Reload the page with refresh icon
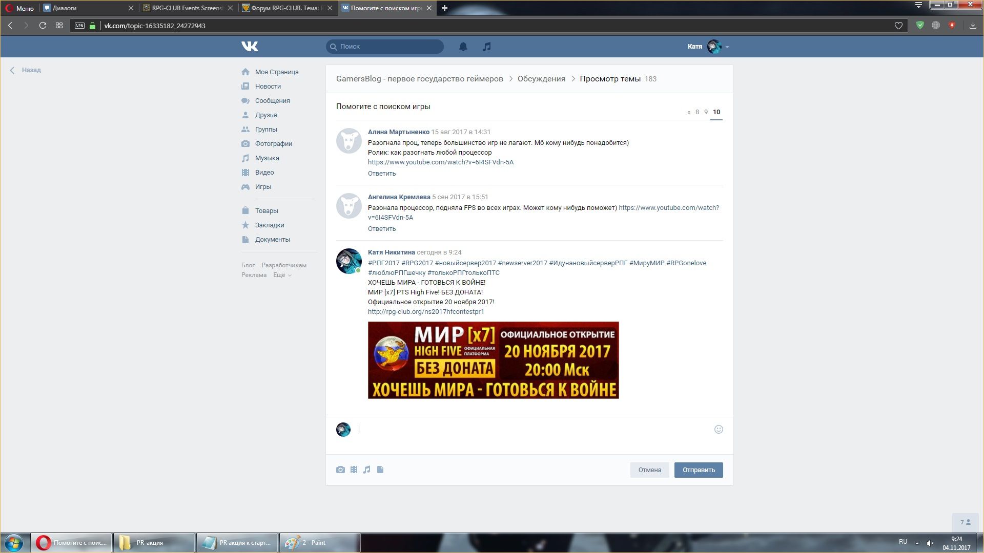984x553 pixels. (x=43, y=25)
